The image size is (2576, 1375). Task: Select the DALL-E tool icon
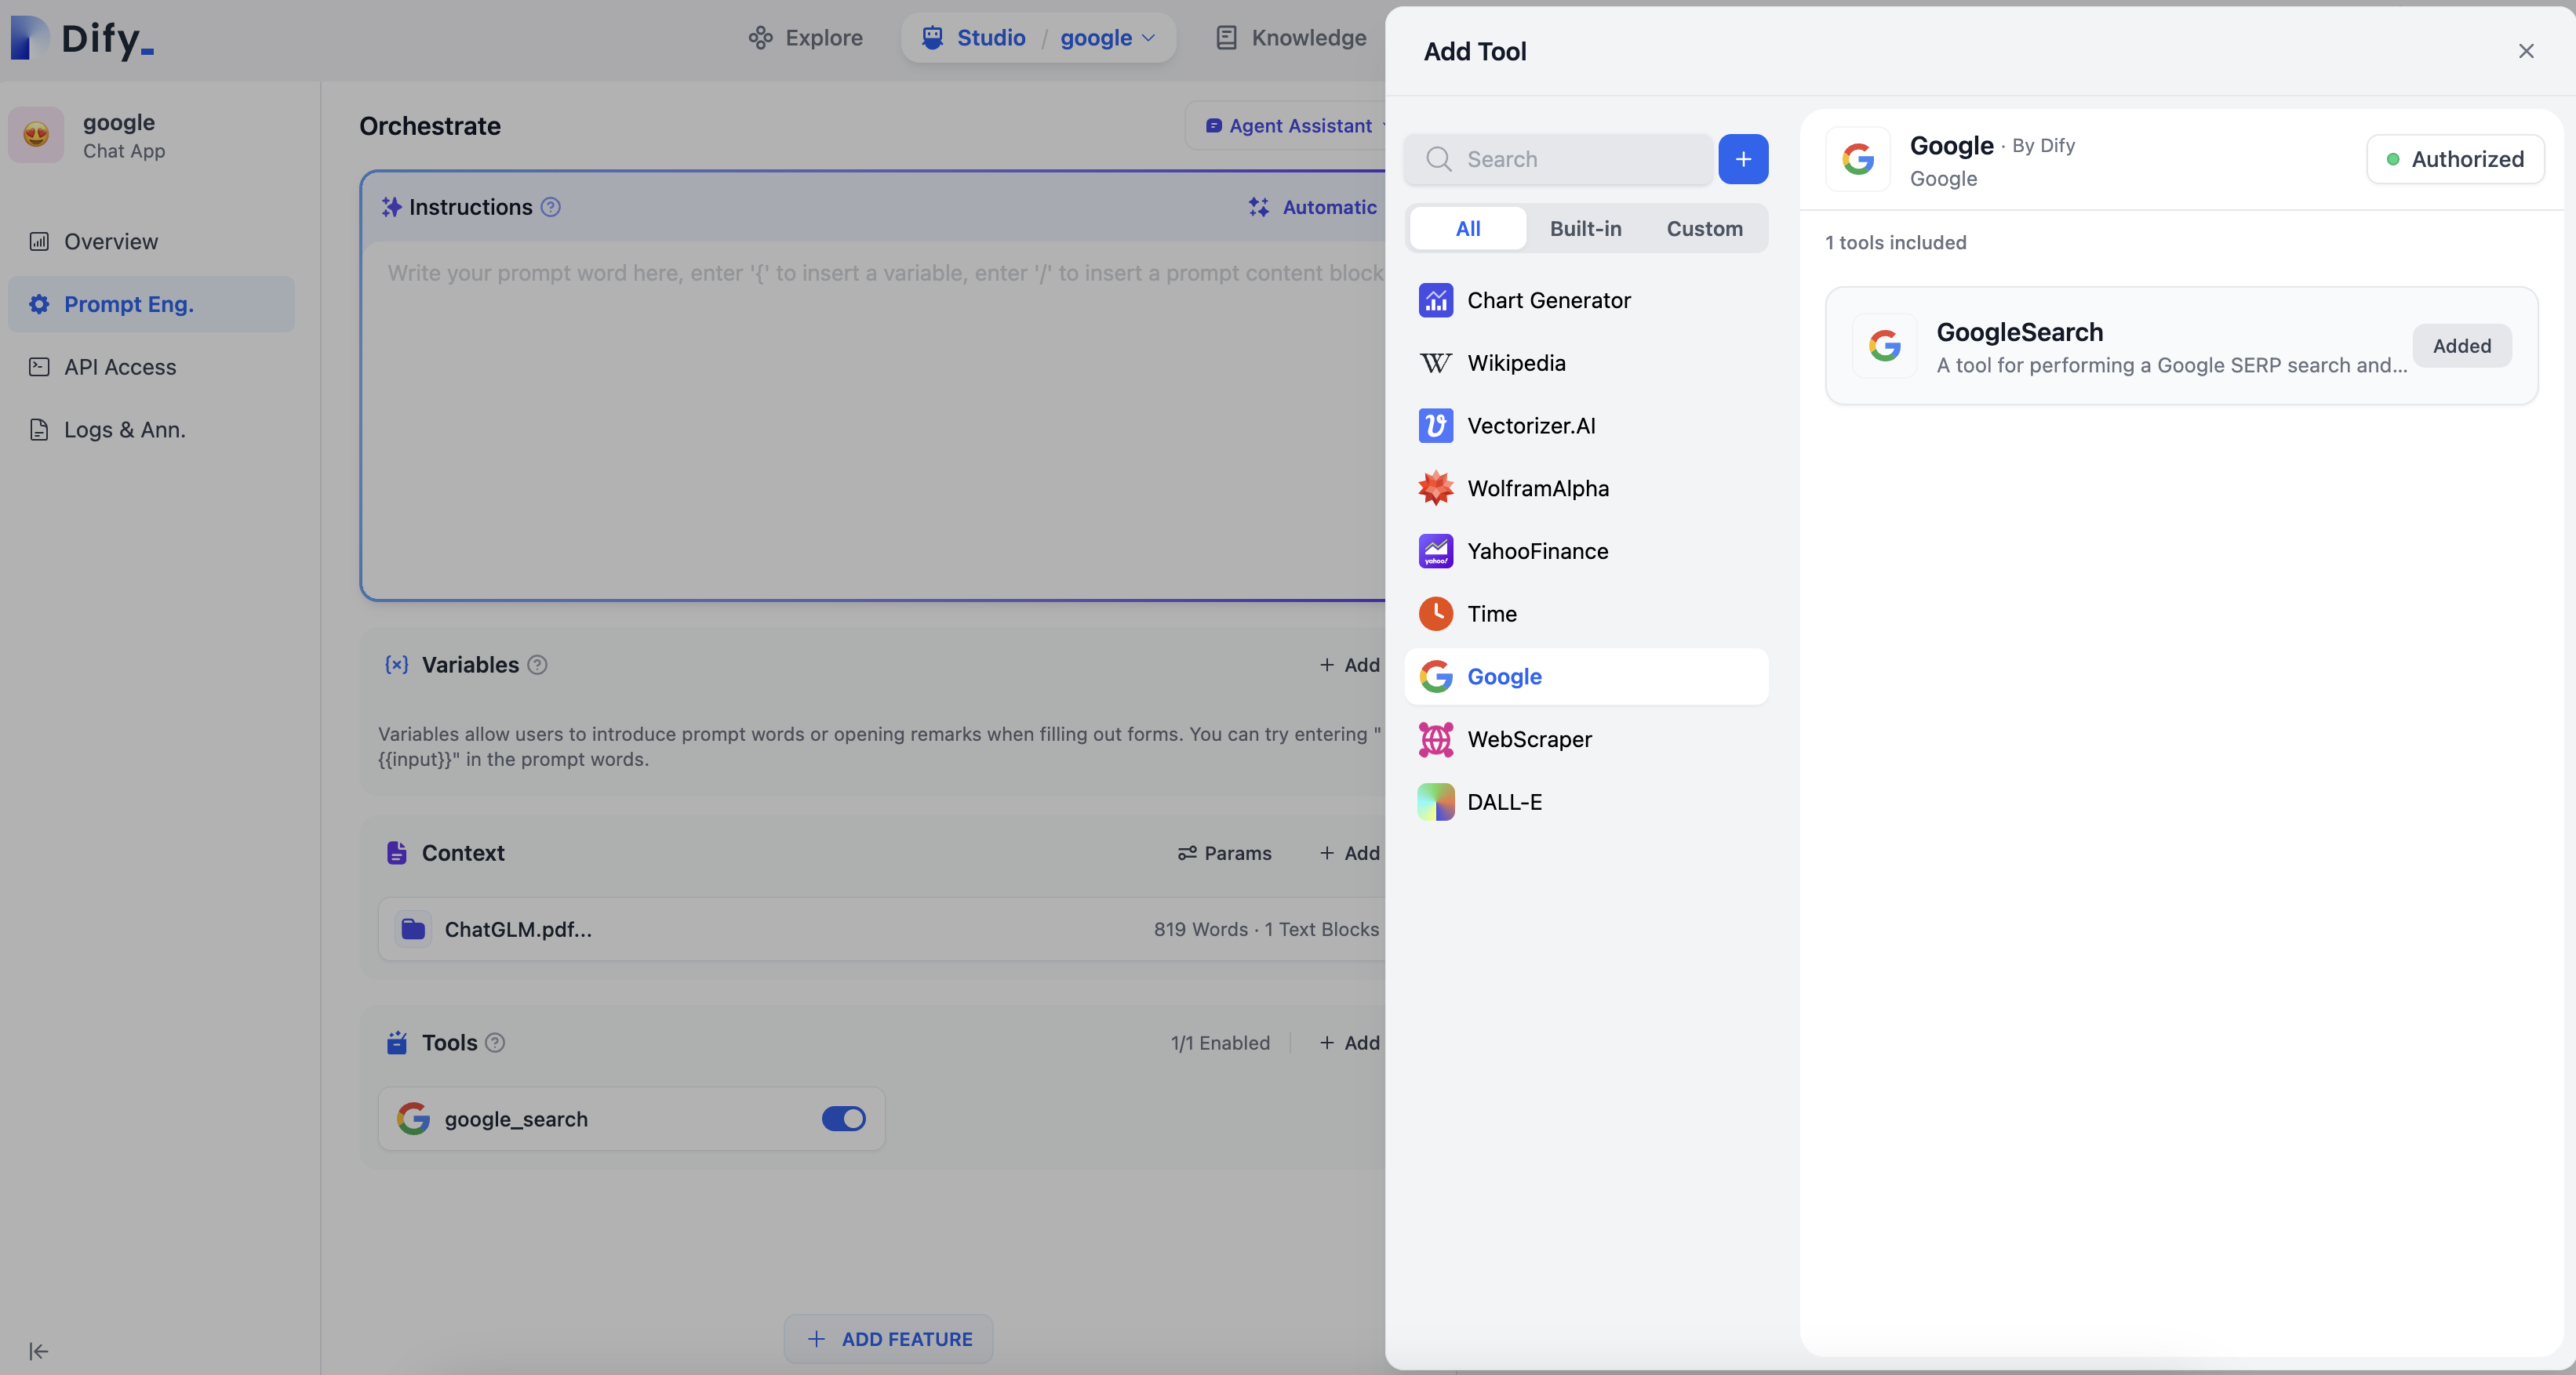coord(1435,801)
